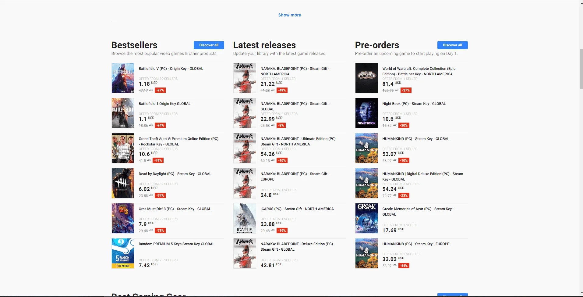Go to Night Book Steam Key GLOBAL listing
This screenshot has height=297, width=583.
click(x=414, y=104)
